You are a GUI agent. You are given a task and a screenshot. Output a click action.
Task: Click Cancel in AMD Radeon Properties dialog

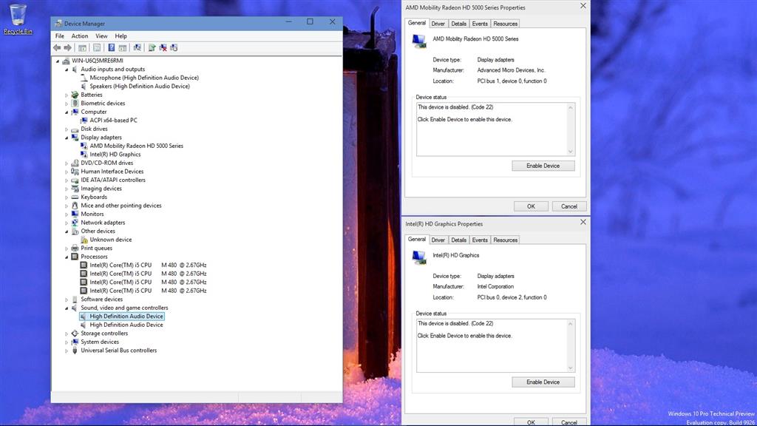tap(569, 206)
